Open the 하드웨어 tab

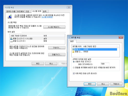point(20,12)
